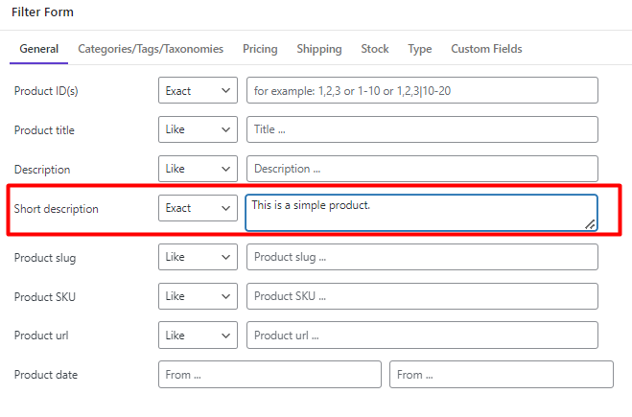632x417 pixels.
Task: Switch to the Type tab
Action: 420,49
